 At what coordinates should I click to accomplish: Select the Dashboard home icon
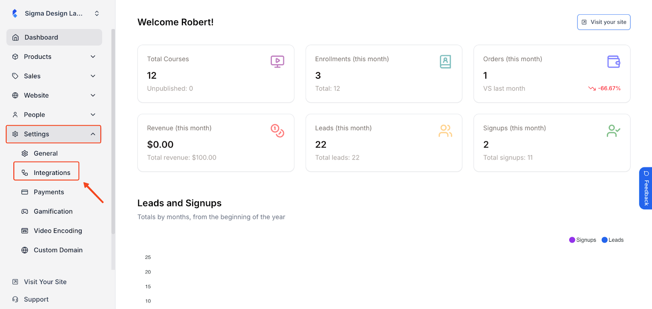coord(15,37)
